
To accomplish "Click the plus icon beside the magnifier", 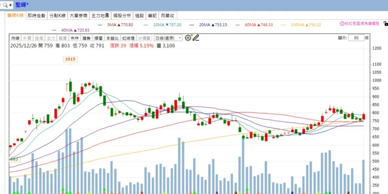I will point(10,5).
